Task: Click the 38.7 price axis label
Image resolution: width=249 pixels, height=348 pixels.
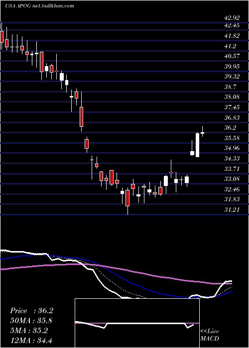Action: (230, 87)
